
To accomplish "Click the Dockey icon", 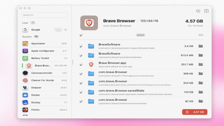I will point(25,102).
